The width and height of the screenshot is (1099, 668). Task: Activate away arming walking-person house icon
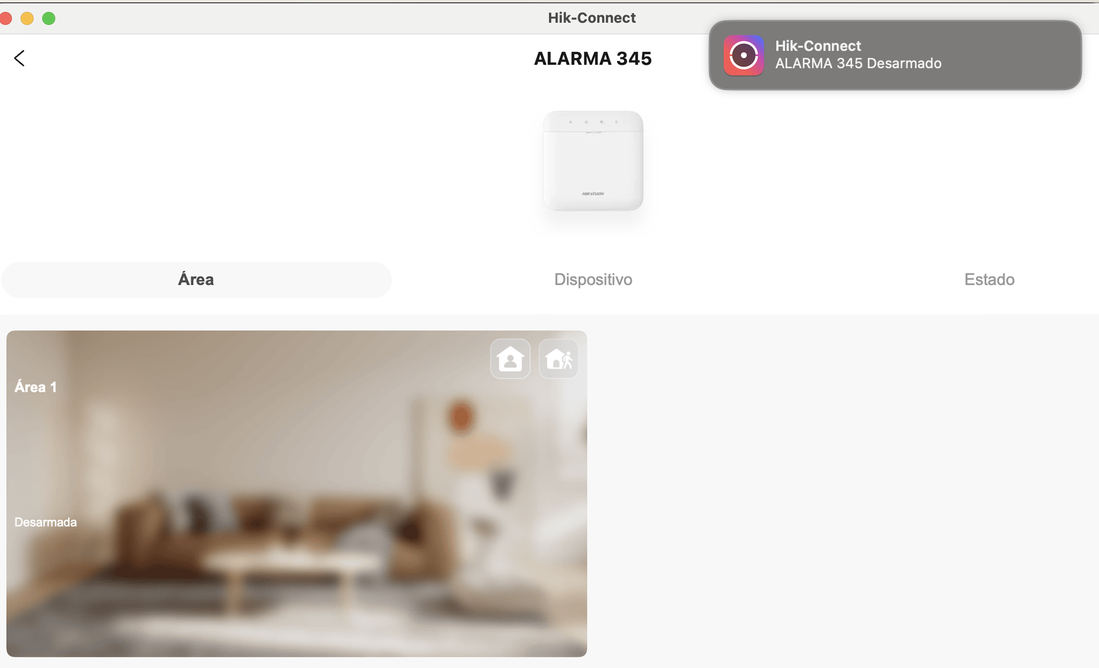pyautogui.click(x=559, y=358)
